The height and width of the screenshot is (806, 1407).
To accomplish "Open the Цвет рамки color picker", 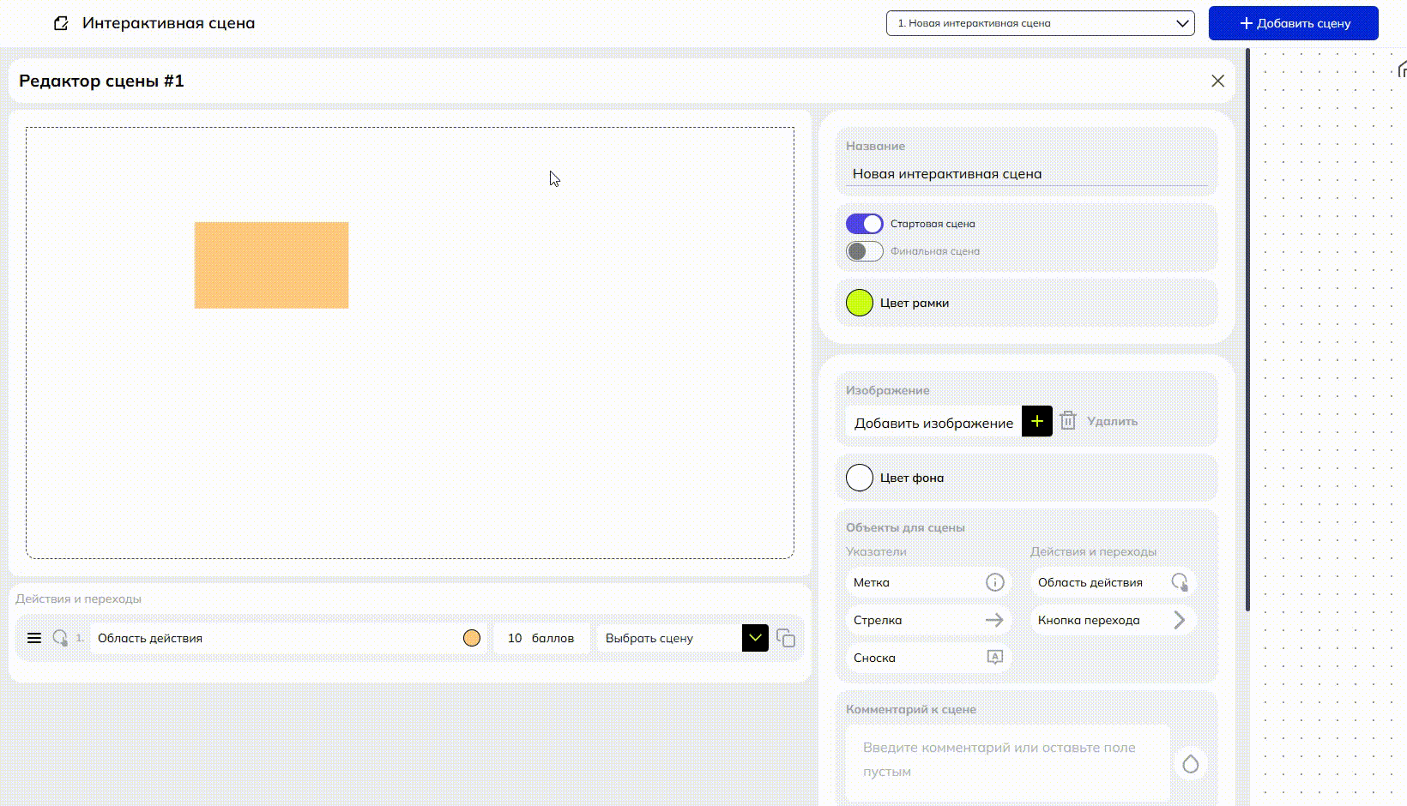I will coord(860,303).
